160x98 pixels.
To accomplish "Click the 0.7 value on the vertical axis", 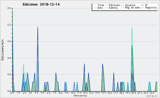I will pos(9,25).
